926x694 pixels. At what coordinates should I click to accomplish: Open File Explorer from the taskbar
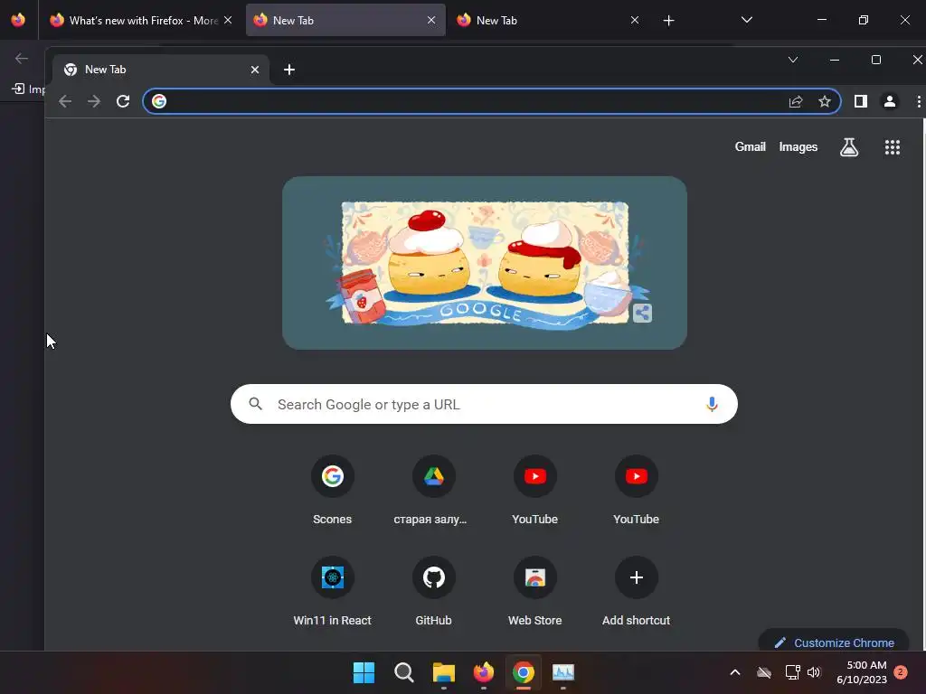443,672
